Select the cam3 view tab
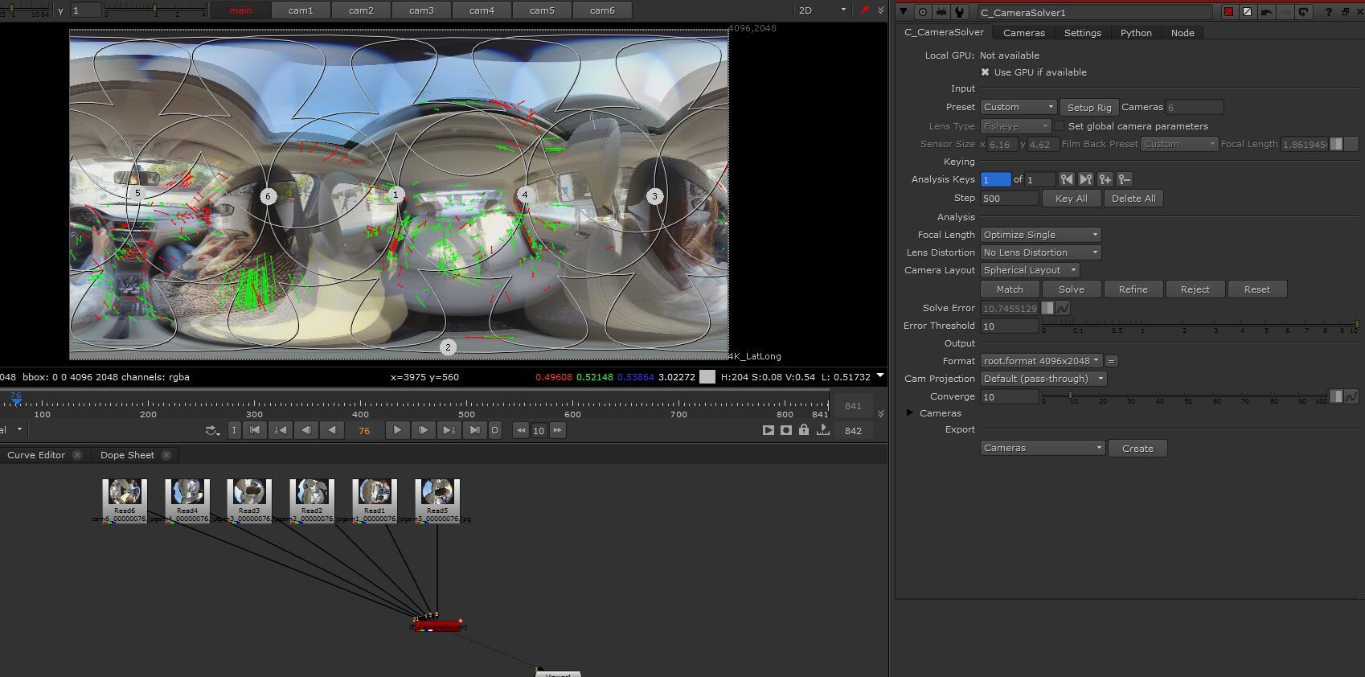Viewport: 1365px width, 677px height. pyautogui.click(x=421, y=10)
